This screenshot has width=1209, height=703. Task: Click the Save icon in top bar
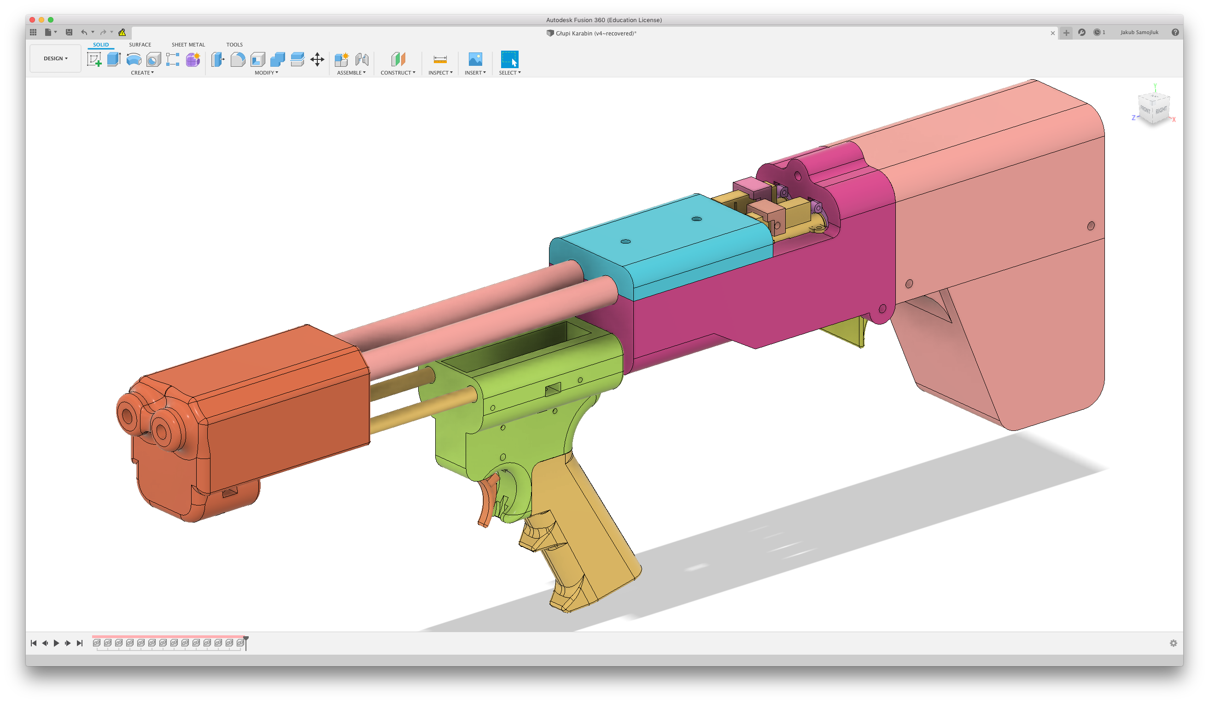click(x=69, y=32)
